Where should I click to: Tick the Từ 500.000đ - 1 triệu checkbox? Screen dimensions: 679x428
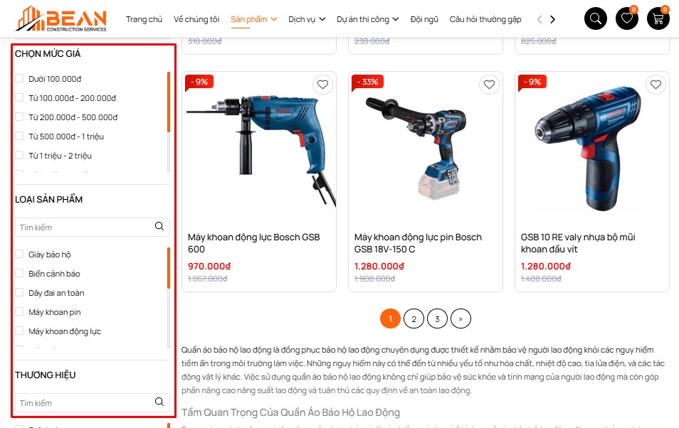tap(19, 136)
